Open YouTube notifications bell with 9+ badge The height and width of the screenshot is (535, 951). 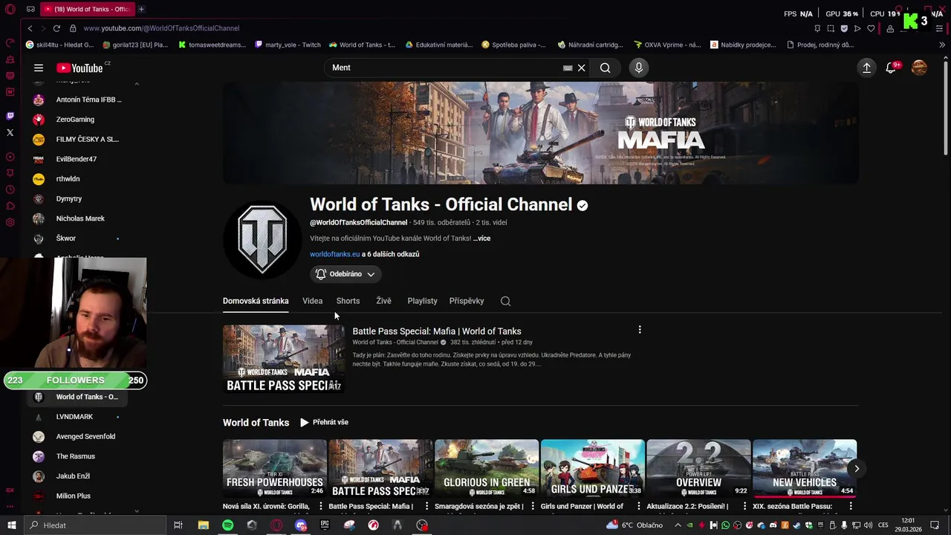pyautogui.click(x=892, y=68)
